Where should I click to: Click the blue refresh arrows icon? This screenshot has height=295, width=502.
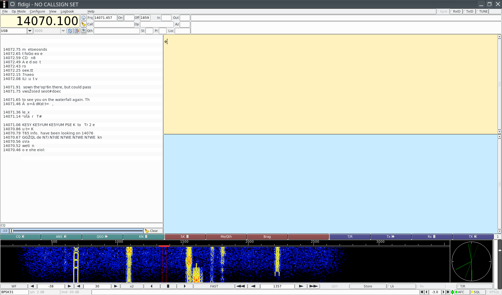[70, 31]
